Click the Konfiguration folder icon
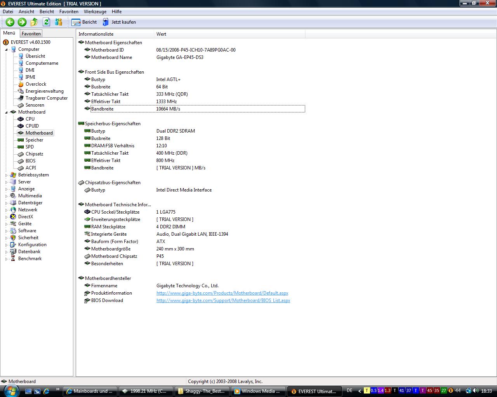The image size is (497, 397). point(13,245)
